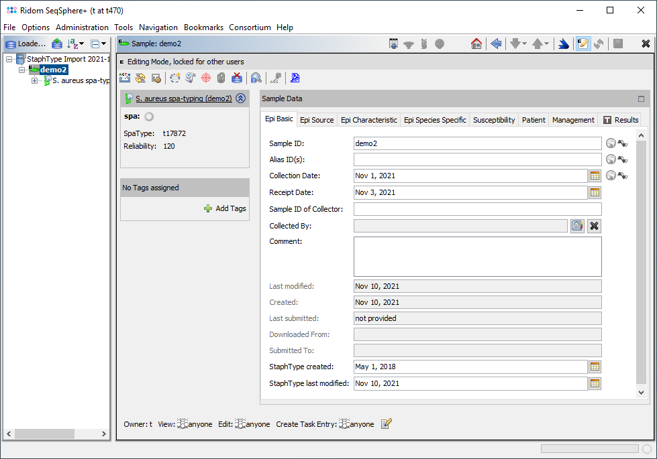Click the dark blue bird-shaped icon
657x459 pixels.
click(x=564, y=44)
